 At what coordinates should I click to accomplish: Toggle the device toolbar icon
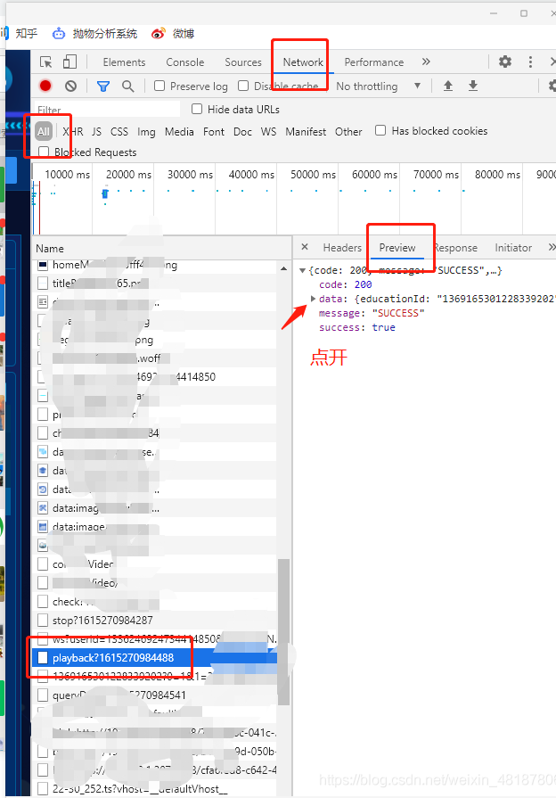[69, 62]
